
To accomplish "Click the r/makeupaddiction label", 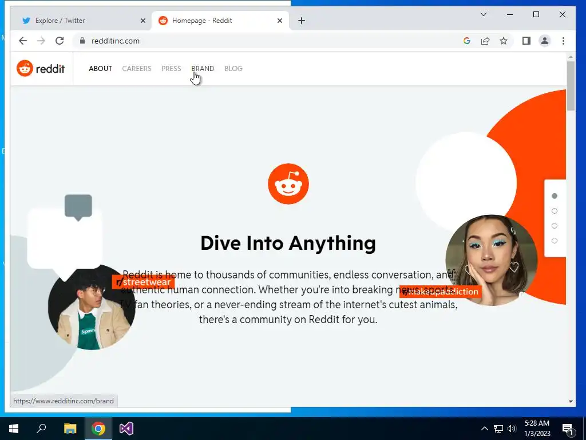I will pyautogui.click(x=440, y=292).
